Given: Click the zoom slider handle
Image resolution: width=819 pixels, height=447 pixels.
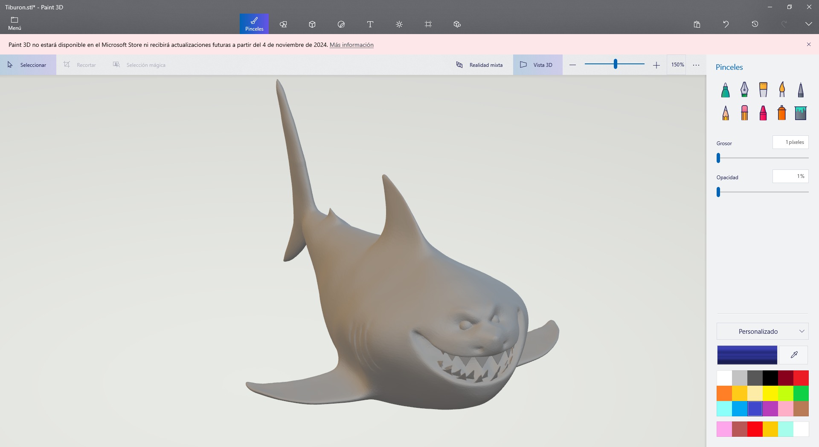Looking at the screenshot, I should coord(616,64).
